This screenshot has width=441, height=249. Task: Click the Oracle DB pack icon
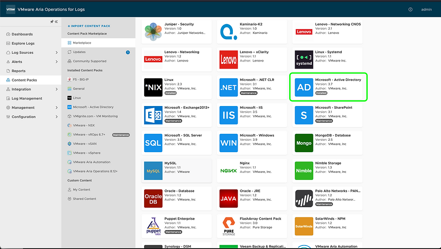pyautogui.click(x=153, y=198)
